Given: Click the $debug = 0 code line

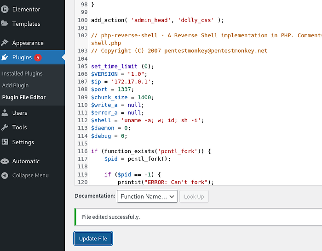Looking at the screenshot, I should coord(109,136).
